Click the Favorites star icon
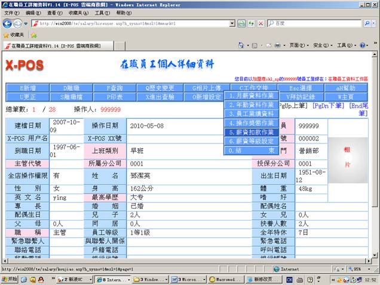The width and height of the screenshot is (380, 285). click(6, 35)
